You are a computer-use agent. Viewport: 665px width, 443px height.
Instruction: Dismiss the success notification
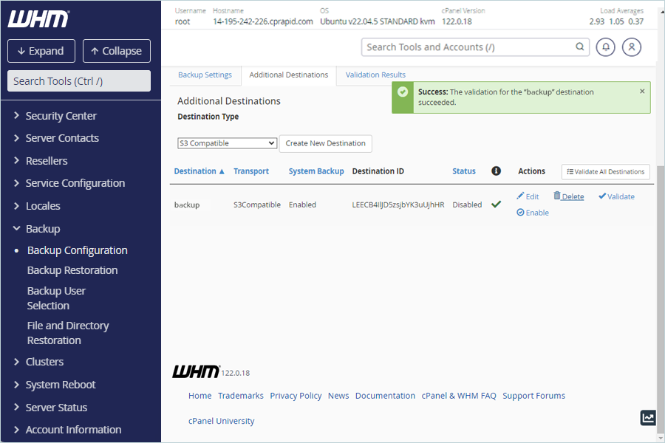click(642, 91)
